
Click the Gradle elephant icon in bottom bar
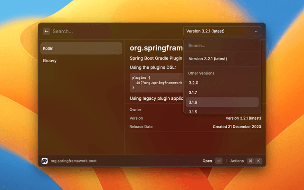tap(45, 161)
